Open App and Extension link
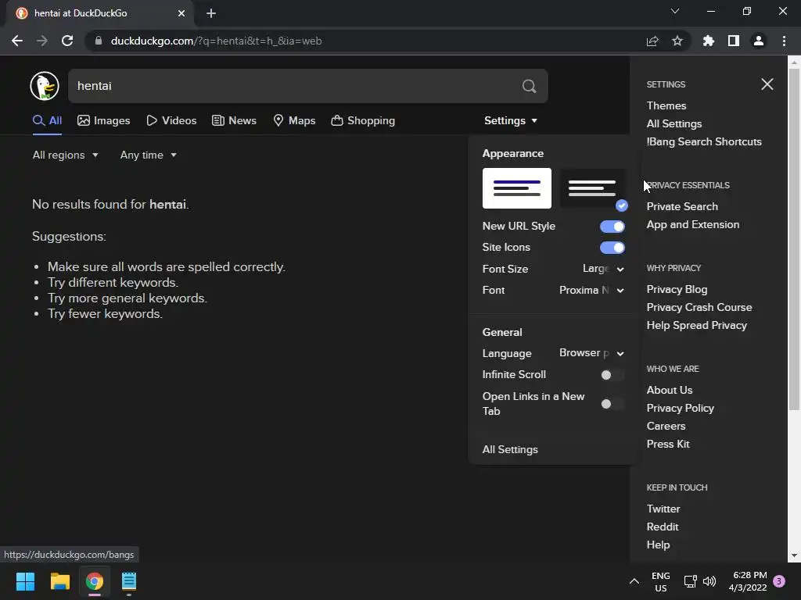The width and height of the screenshot is (801, 600). pos(693,224)
